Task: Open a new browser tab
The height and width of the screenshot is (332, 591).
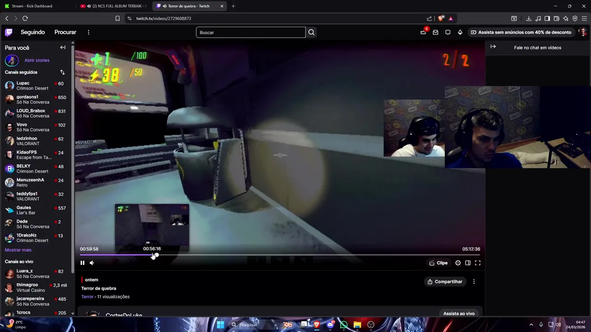Action: click(x=233, y=6)
